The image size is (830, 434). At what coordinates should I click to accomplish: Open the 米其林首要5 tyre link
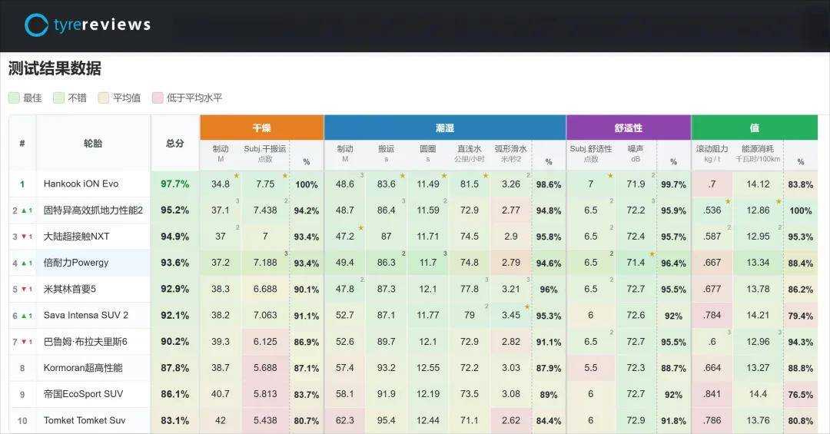(69, 289)
